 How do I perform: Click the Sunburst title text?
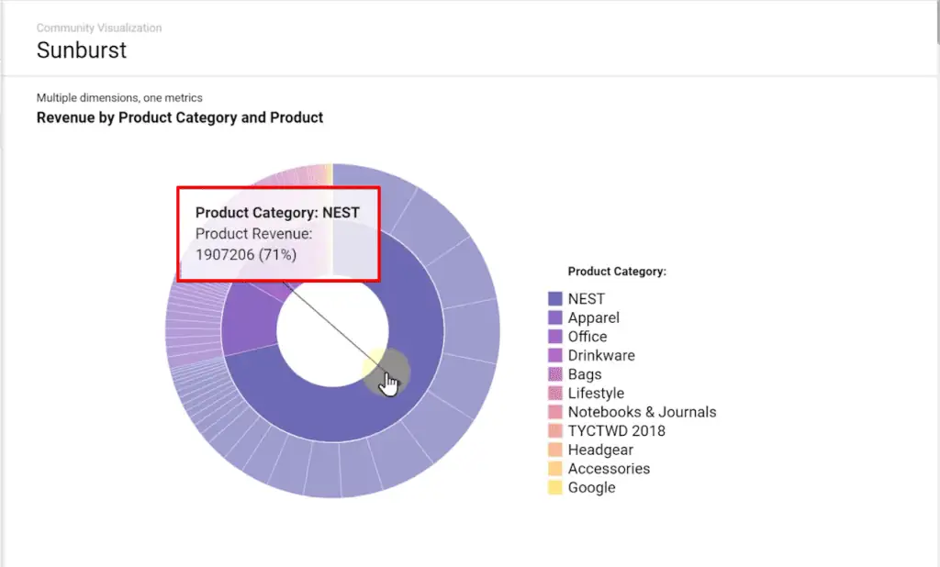[82, 50]
